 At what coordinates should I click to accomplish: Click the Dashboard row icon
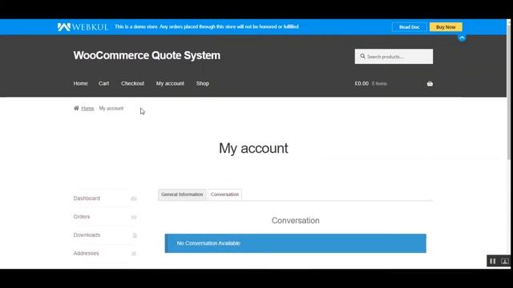(134, 198)
